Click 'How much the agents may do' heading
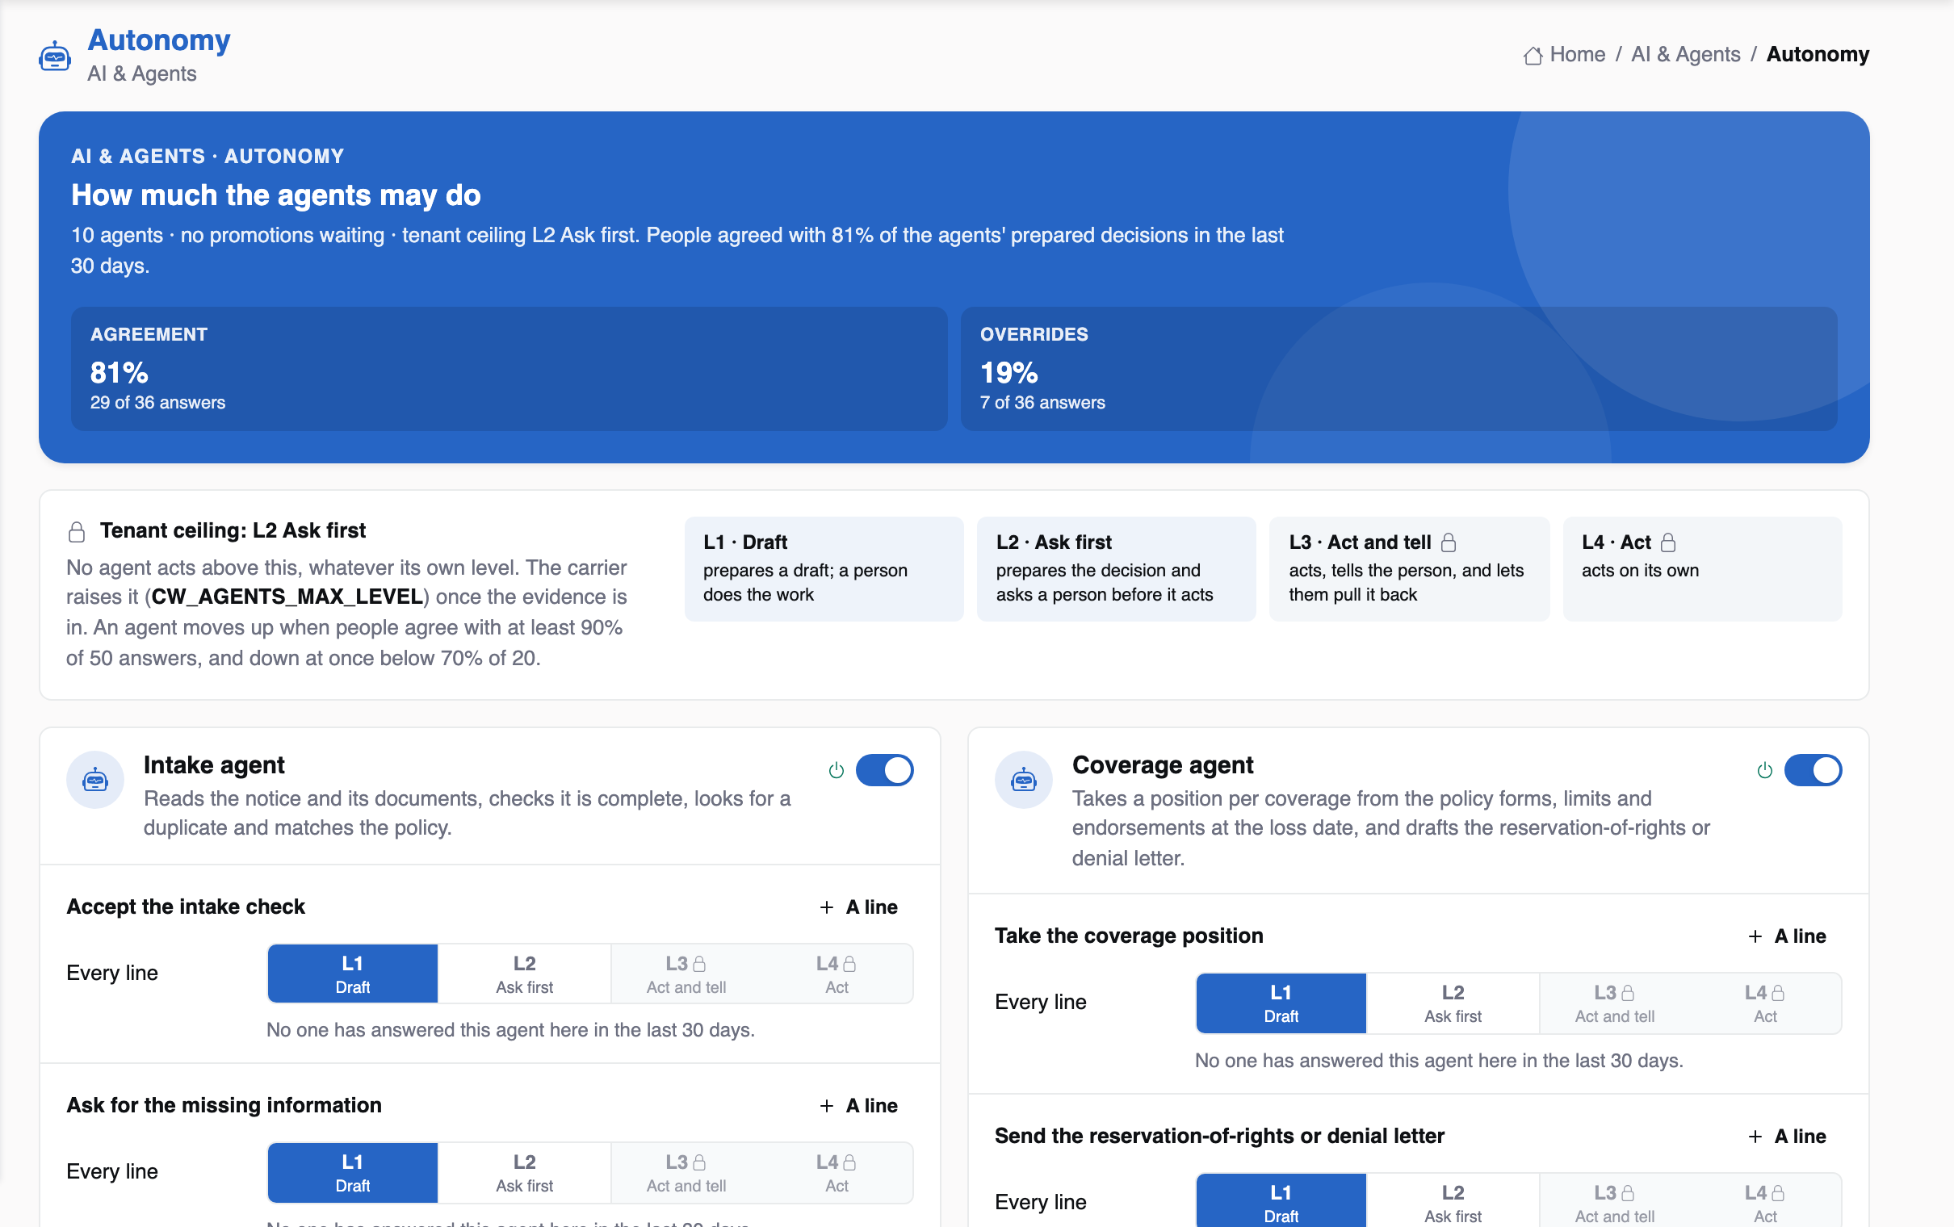Viewport: 1954px width, 1227px height. click(x=276, y=195)
